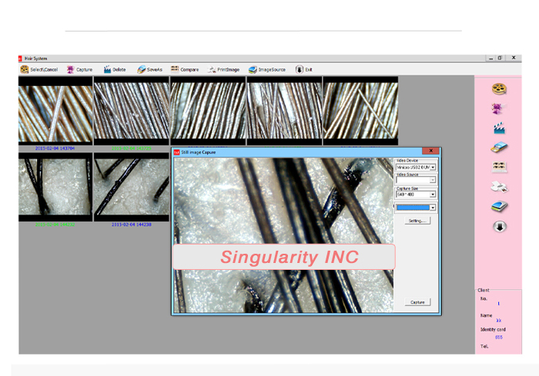Click ImageSource in the top toolbar
Viewport: 539px width, 376px height.
point(267,69)
